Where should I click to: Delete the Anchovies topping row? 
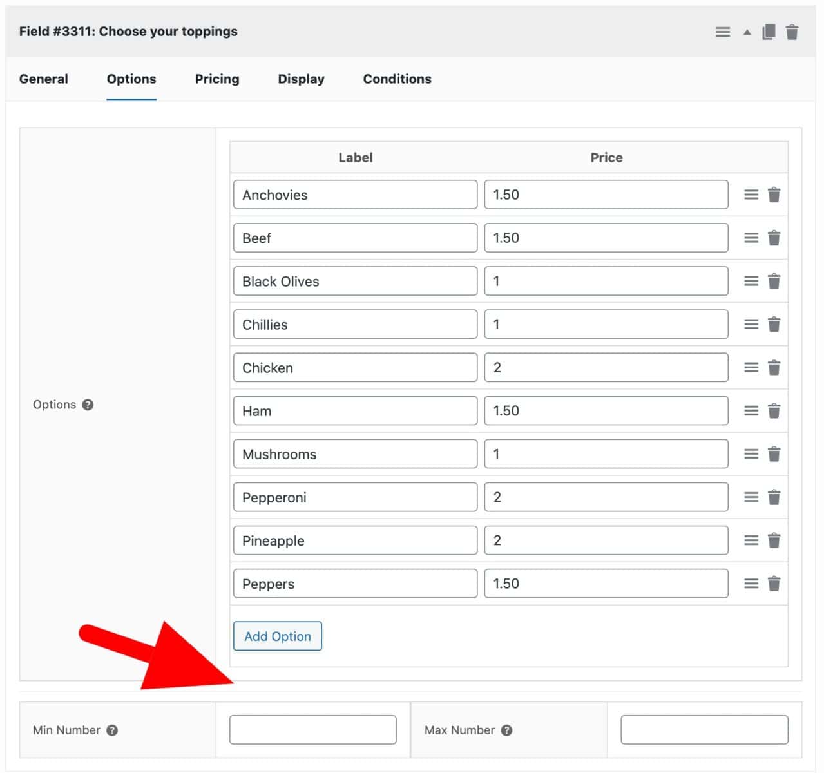click(774, 194)
